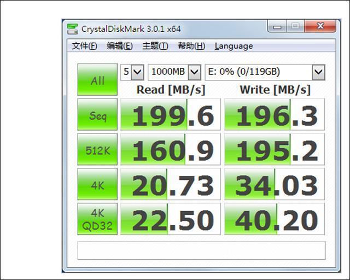Run all benchmarks with All button
Image resolution: width=350 pixels, height=280 pixels.
pyautogui.click(x=97, y=79)
